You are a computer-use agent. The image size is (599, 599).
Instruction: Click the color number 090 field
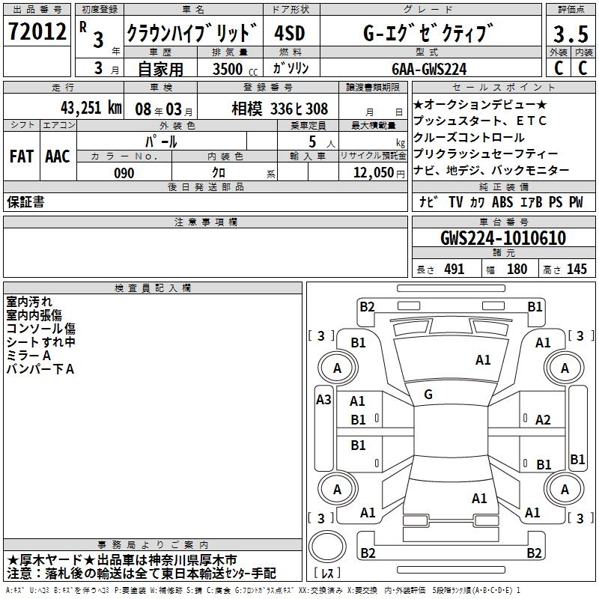(124, 171)
